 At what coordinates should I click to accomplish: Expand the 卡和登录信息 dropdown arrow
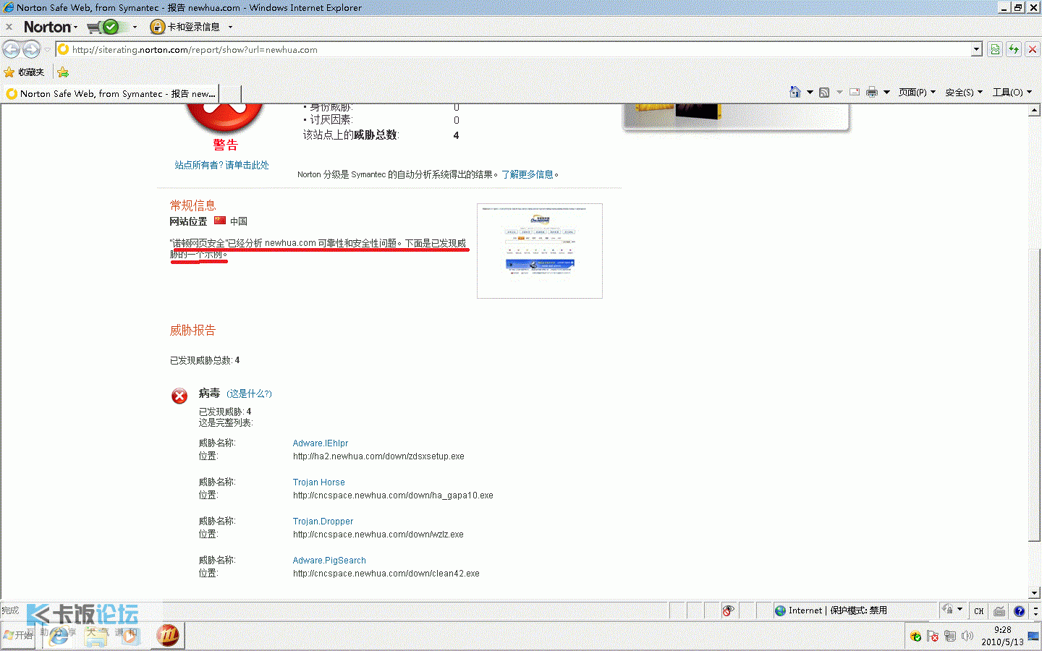(230, 27)
